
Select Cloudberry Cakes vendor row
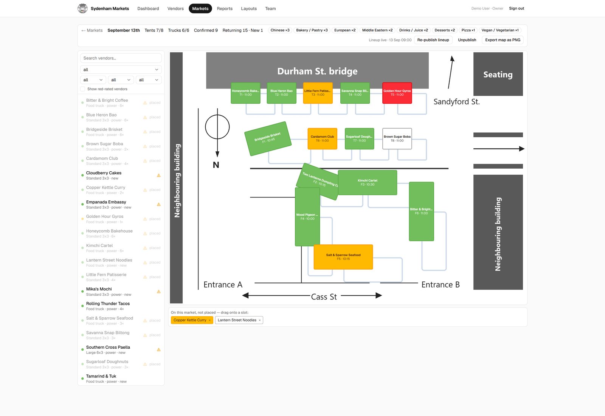[121, 175]
